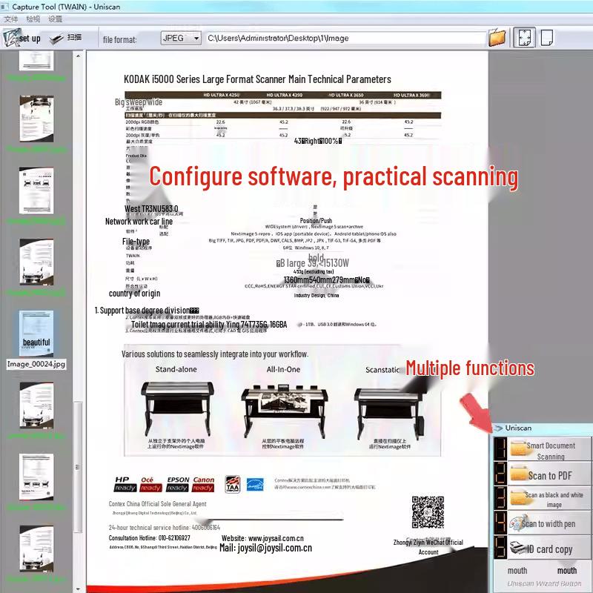Select the second thumbnail in the list

(x=36, y=119)
